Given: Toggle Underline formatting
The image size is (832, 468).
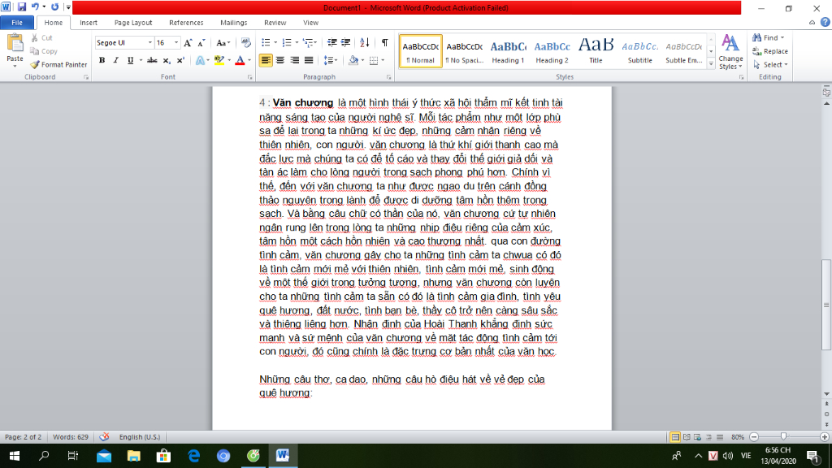Looking at the screenshot, I should tap(131, 60).
